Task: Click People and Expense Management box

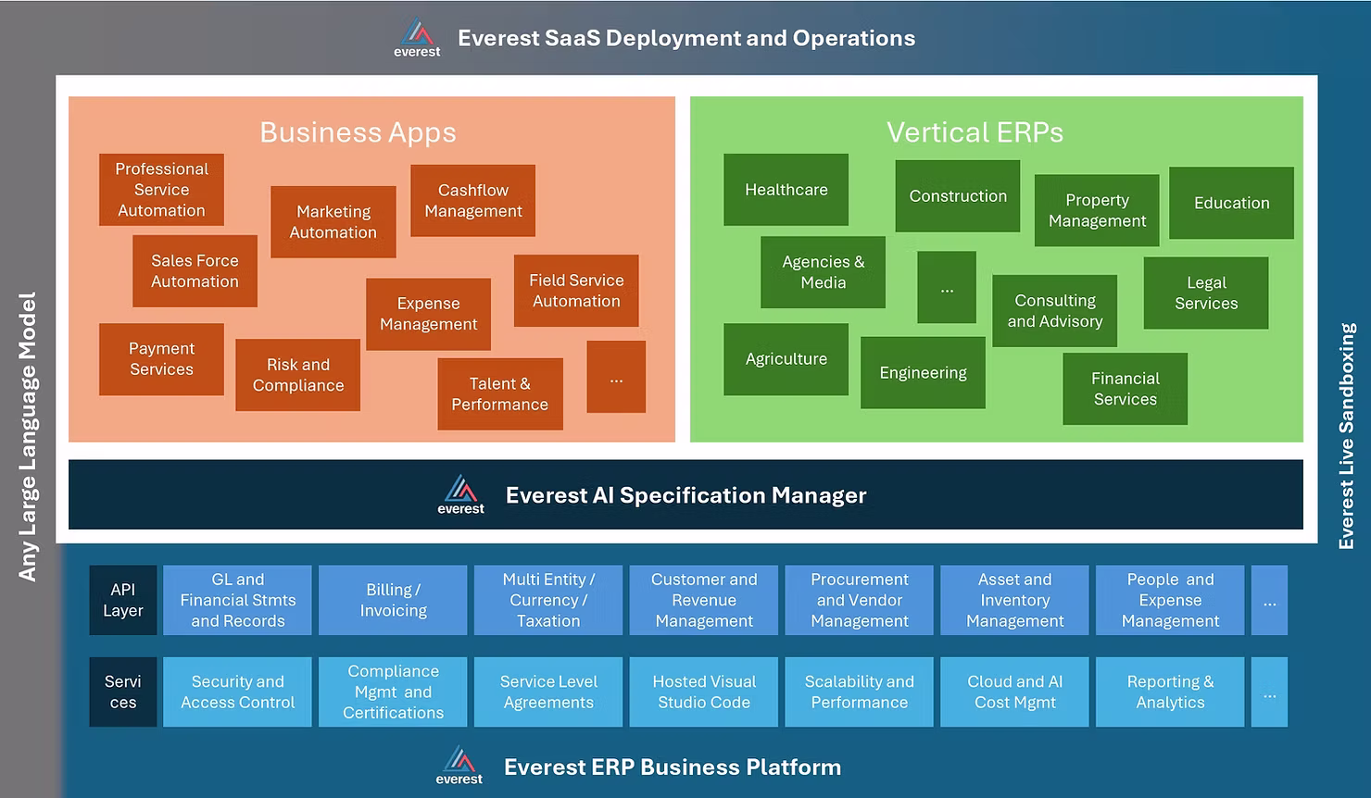Action: tap(1171, 600)
